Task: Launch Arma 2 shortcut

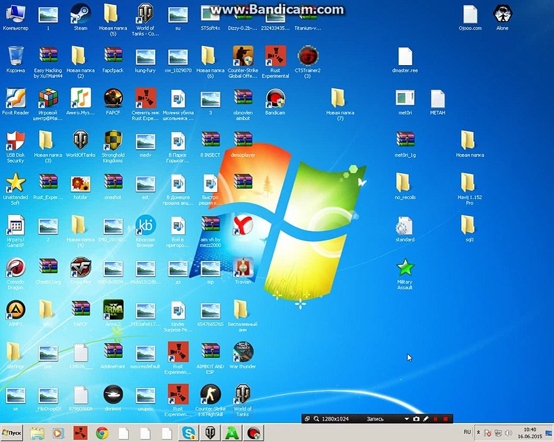Action: (x=113, y=313)
